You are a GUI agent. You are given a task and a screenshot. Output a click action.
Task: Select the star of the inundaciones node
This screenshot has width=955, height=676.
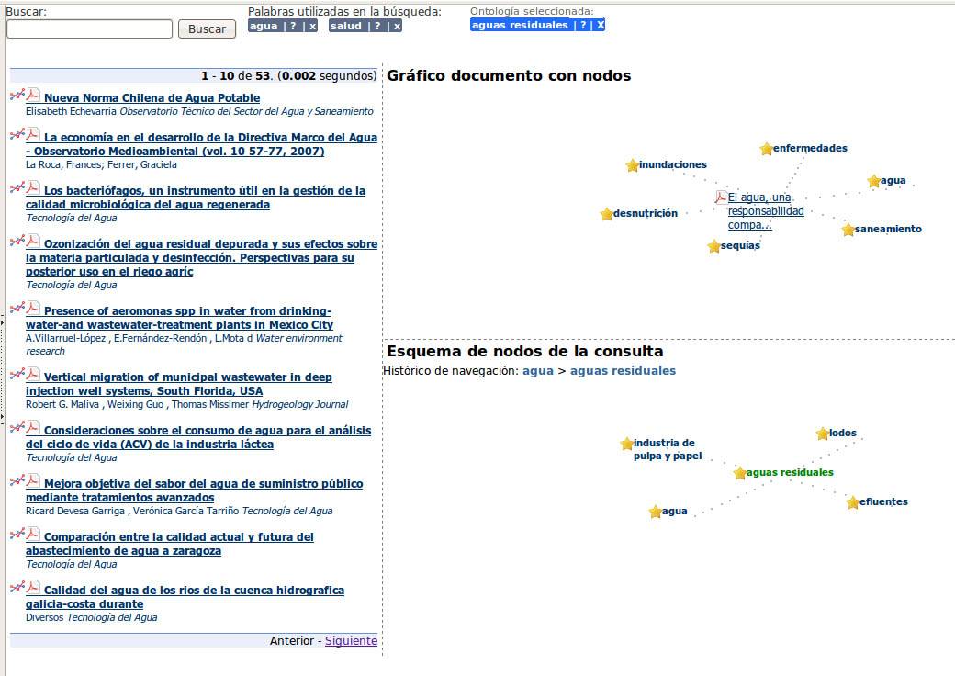tap(632, 165)
